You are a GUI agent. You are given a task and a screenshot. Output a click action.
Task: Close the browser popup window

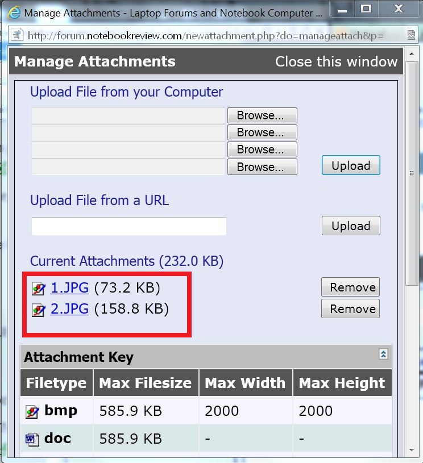[x=399, y=9]
